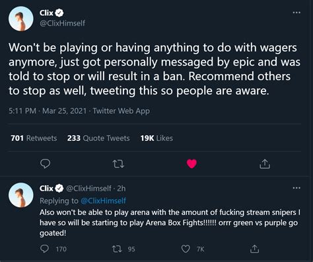This screenshot has width=313, height=262.
Task: Click the @ClixHimself mention in Replying to
Action: 104,200
